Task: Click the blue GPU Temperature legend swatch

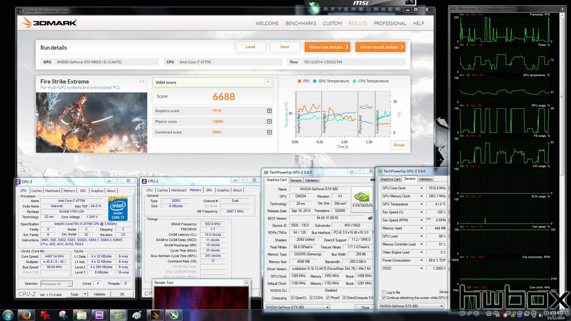Action: (315, 81)
